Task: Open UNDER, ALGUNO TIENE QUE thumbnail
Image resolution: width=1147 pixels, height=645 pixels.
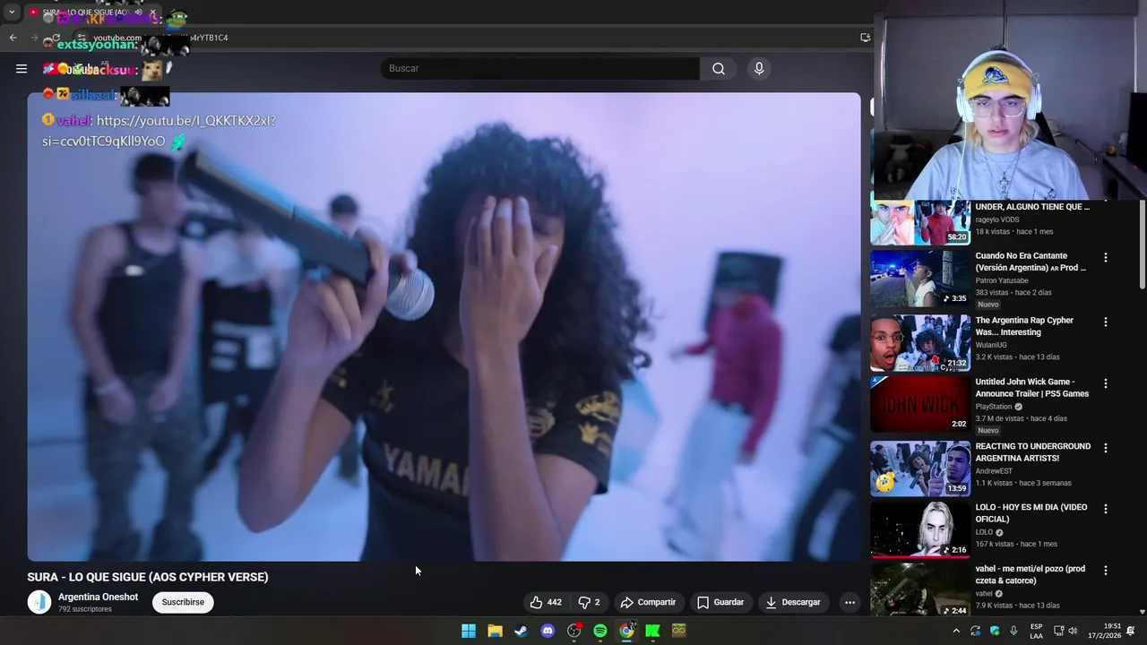Action: coord(920,221)
